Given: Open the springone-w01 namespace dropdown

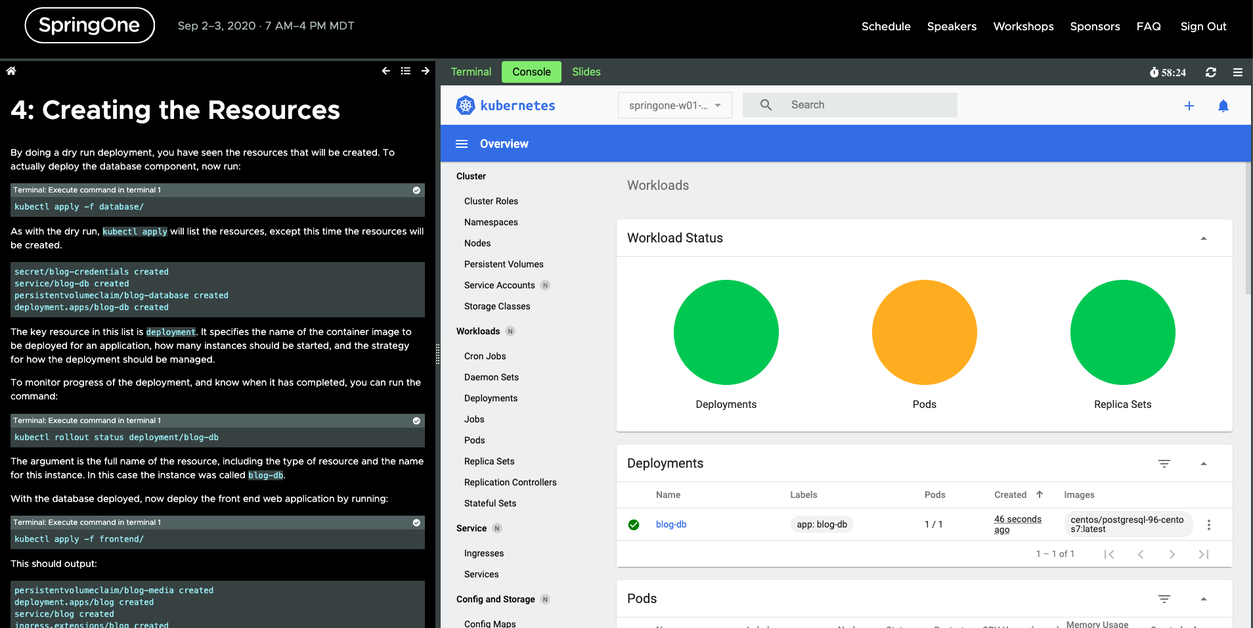Looking at the screenshot, I should pyautogui.click(x=674, y=105).
